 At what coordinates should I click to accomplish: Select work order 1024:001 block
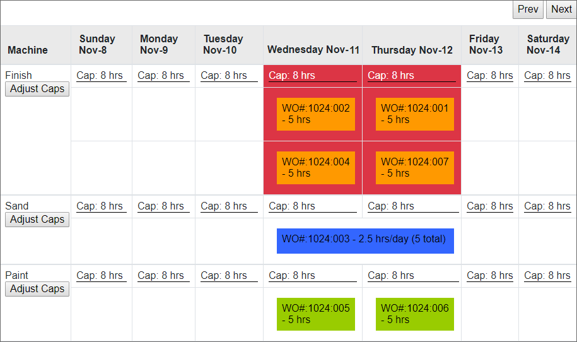(415, 114)
